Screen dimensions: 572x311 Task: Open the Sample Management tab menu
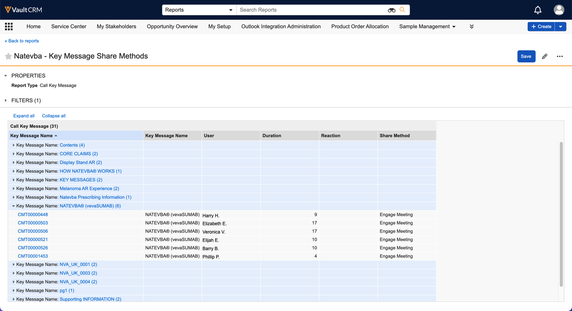tap(427, 26)
